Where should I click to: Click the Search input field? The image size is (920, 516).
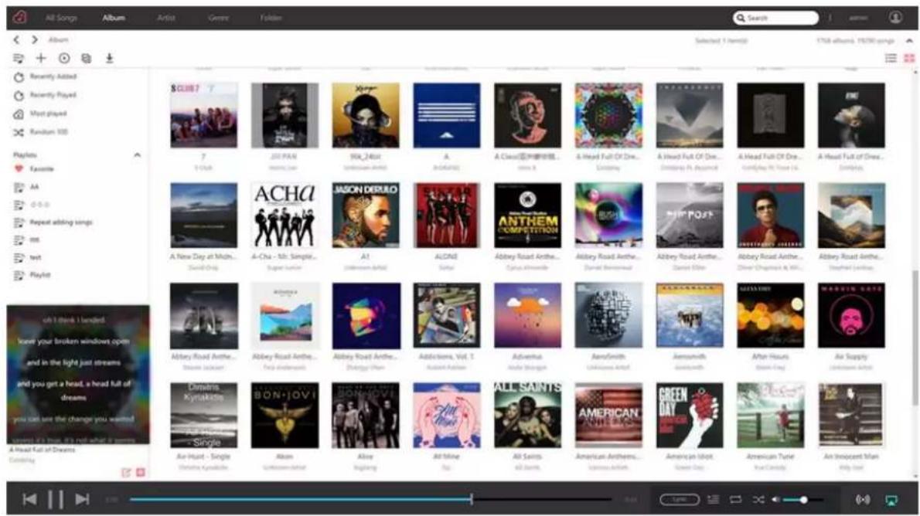tap(775, 18)
